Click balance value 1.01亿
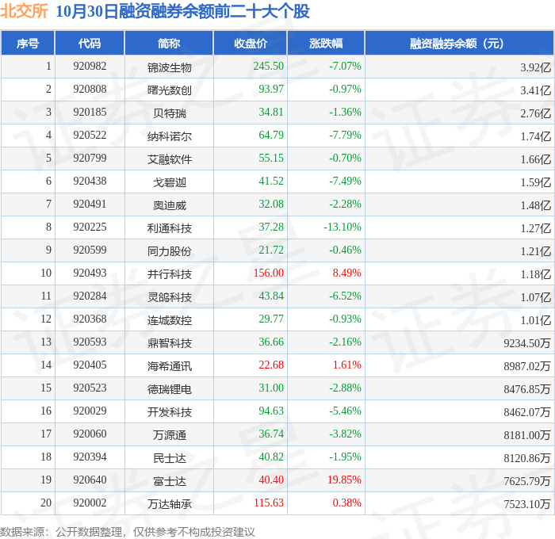 coord(535,320)
